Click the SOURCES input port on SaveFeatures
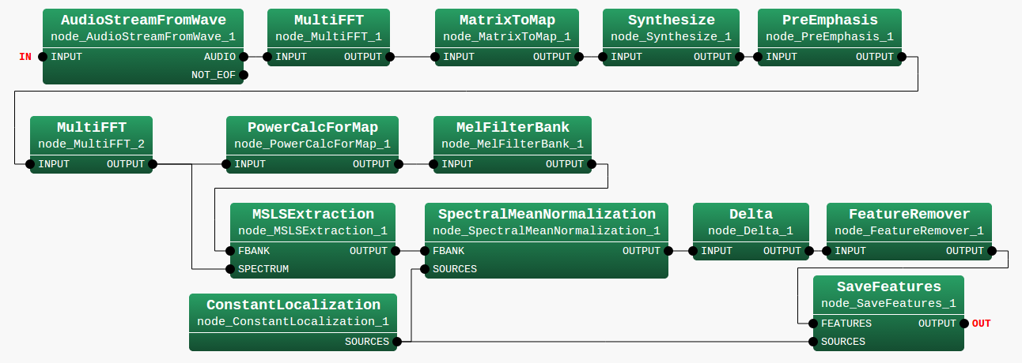 [813, 342]
